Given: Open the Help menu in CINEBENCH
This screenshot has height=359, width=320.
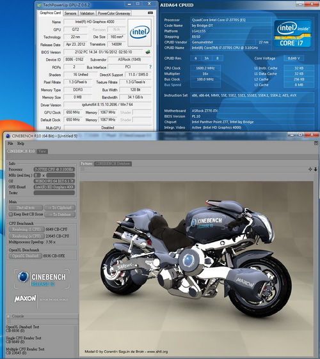Looking at the screenshot, I should (x=20, y=144).
